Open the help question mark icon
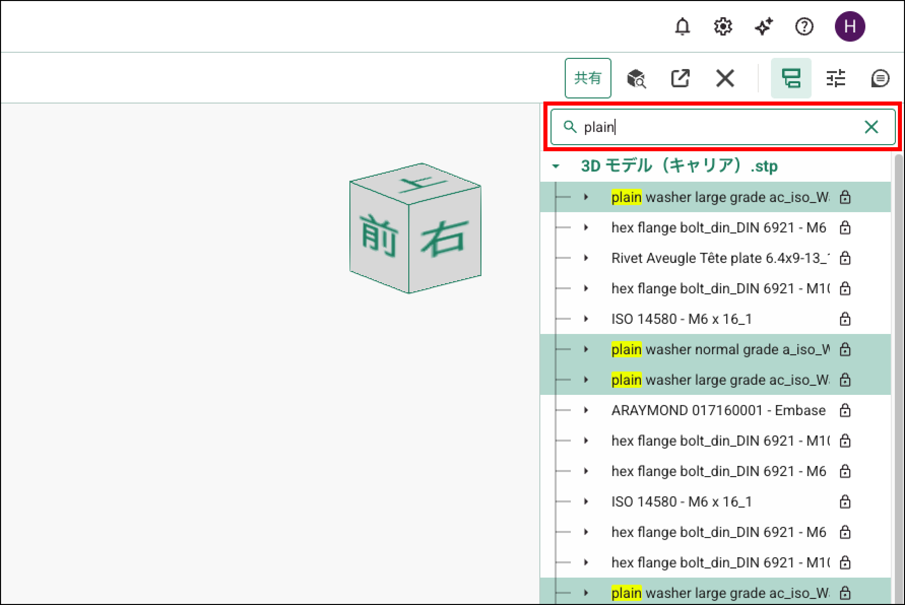 (804, 26)
